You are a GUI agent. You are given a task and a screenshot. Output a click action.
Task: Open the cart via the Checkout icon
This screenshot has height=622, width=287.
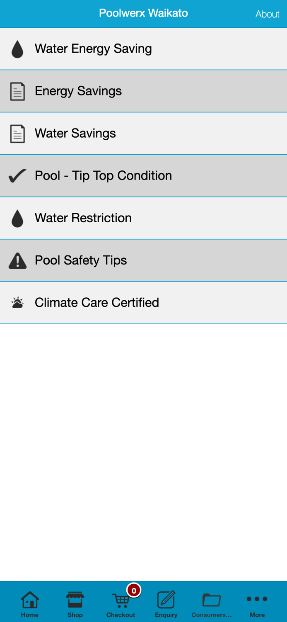[121, 600]
